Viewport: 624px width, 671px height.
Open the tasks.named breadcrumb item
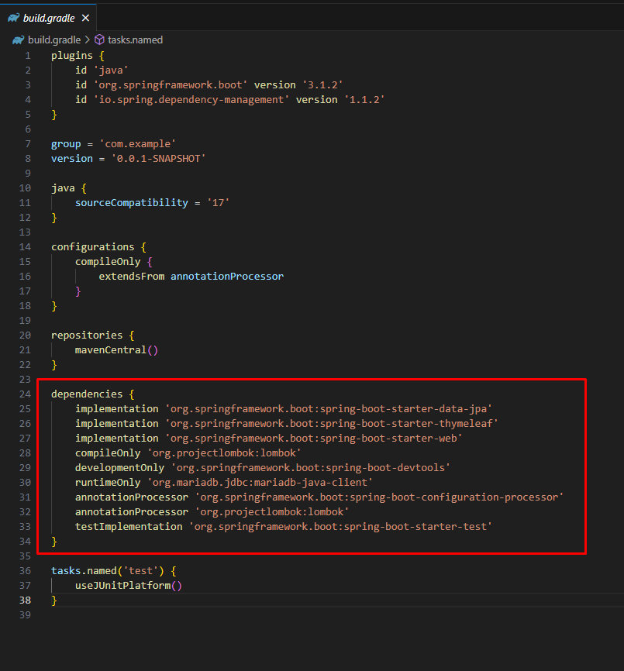click(x=135, y=40)
